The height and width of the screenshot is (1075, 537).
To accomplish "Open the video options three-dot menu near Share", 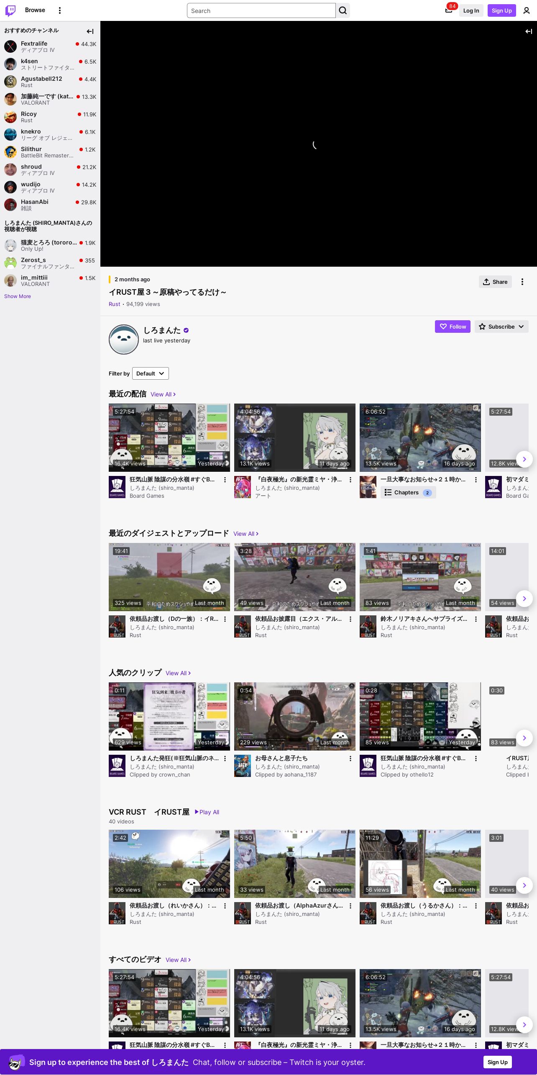I will tap(522, 282).
